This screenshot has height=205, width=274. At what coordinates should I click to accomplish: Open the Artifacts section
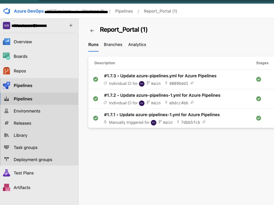point(22,188)
